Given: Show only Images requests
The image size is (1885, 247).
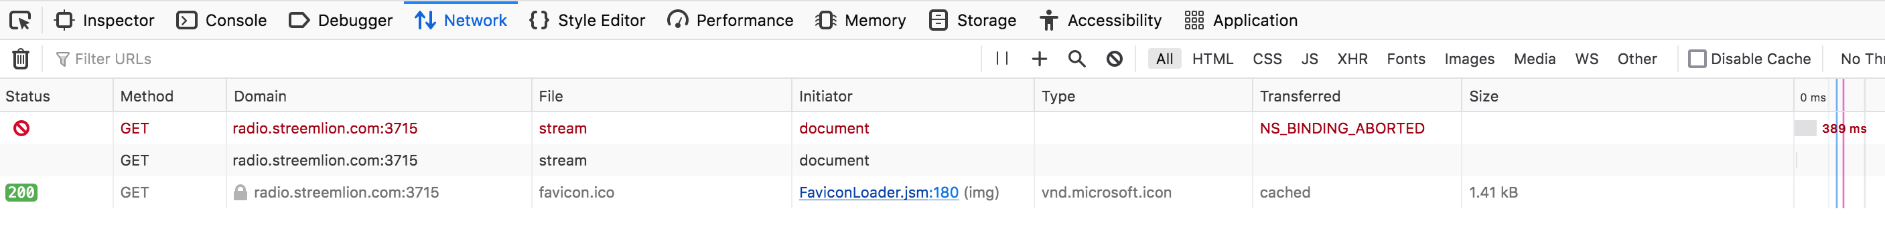Looking at the screenshot, I should pyautogui.click(x=1470, y=59).
